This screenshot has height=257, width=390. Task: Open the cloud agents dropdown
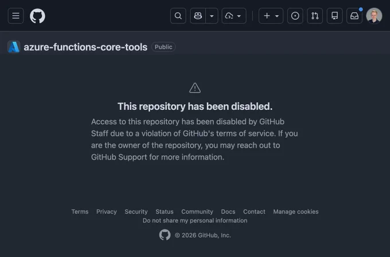[234, 16]
